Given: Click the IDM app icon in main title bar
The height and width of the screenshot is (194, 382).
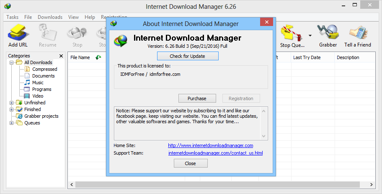Looking at the screenshot, I should 8,6.
